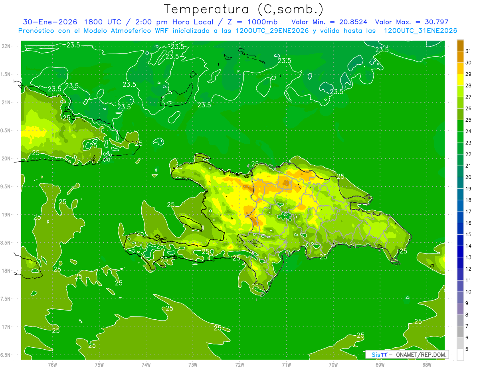Viewport: 479px width, 370px height.
Task: Click the color legend label '5'
Action: [467, 349]
